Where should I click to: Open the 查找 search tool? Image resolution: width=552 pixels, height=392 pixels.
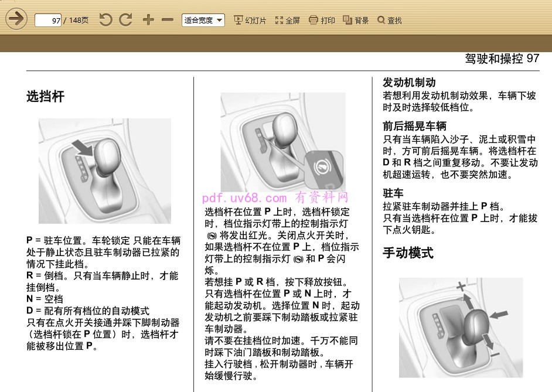click(390, 21)
